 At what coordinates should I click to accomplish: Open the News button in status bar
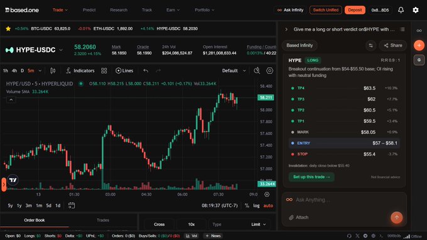[213, 236]
